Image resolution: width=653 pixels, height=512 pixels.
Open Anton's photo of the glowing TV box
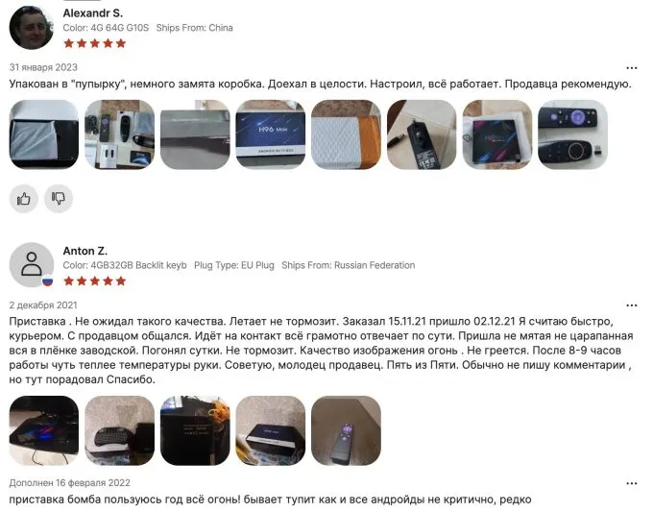coord(44,430)
